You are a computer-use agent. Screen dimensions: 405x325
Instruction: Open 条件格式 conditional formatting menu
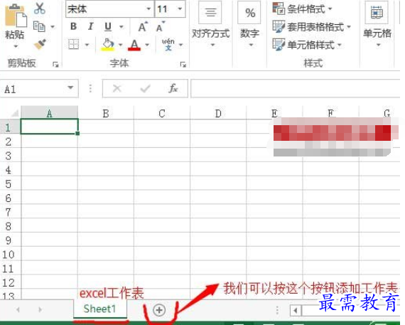[302, 9]
